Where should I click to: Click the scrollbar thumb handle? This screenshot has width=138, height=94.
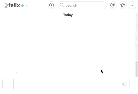click(x=136, y=69)
